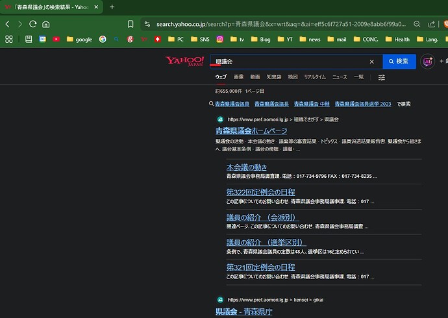Expand the Blog bookmarks folder
Image resolution: width=448 pixels, height=318 pixels.
pos(260,39)
